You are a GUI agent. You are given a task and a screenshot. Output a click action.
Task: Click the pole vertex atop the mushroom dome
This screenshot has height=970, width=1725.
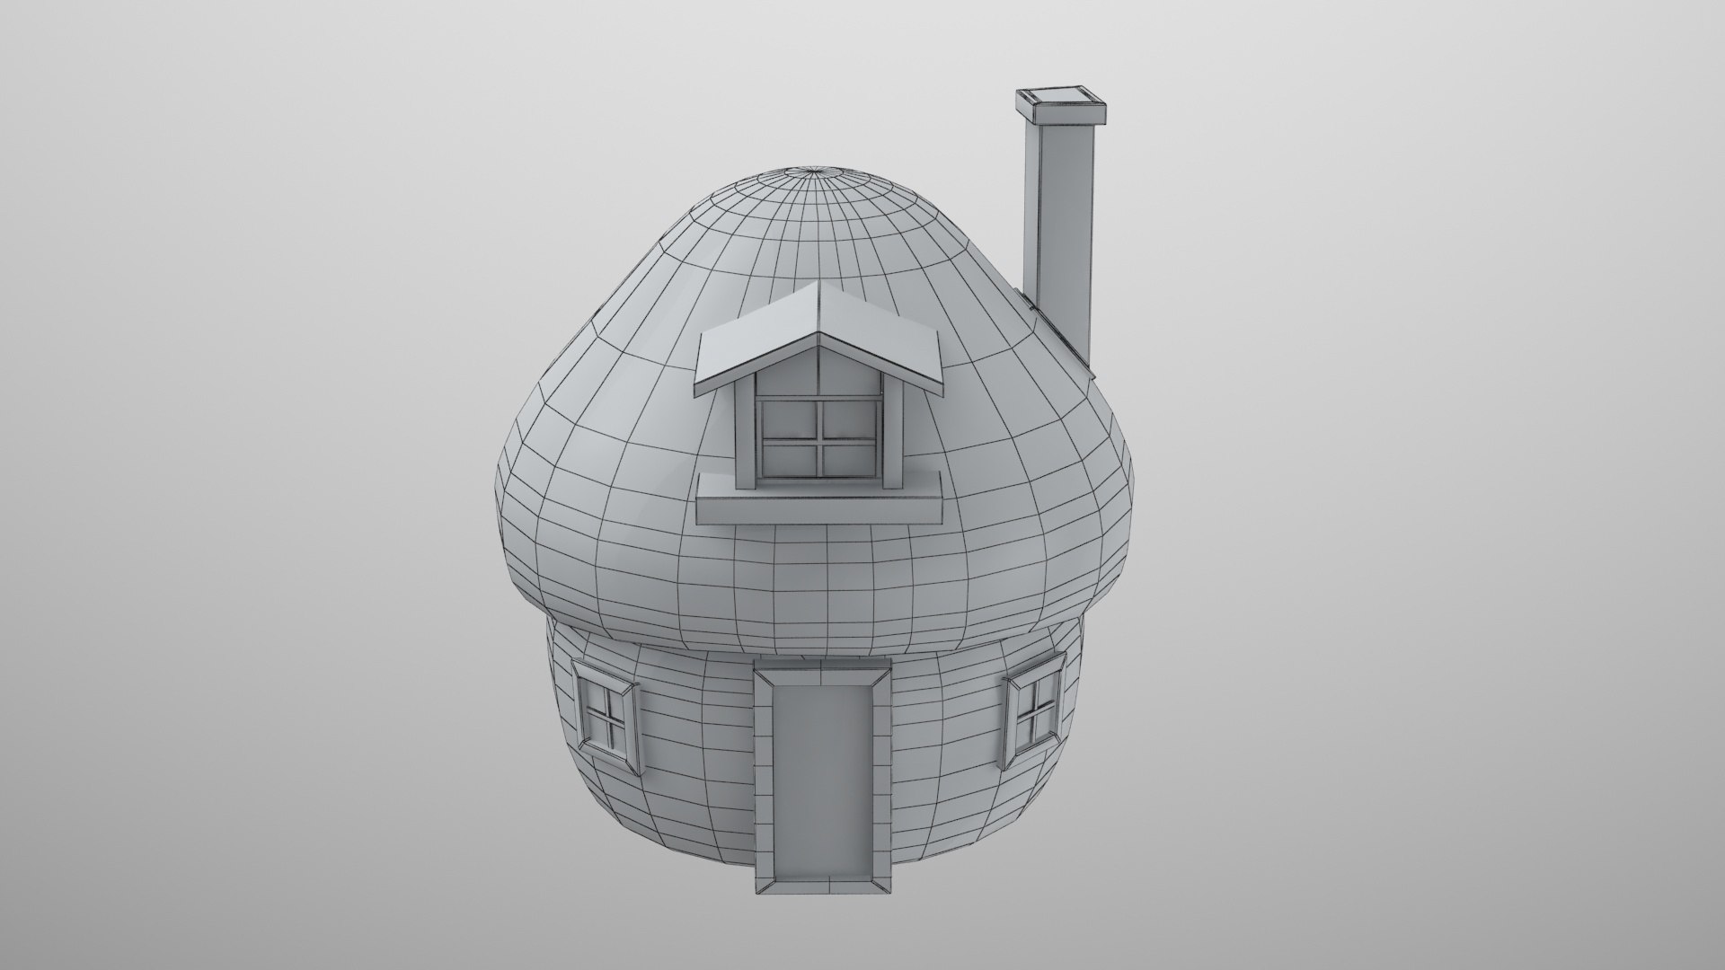[816, 170]
